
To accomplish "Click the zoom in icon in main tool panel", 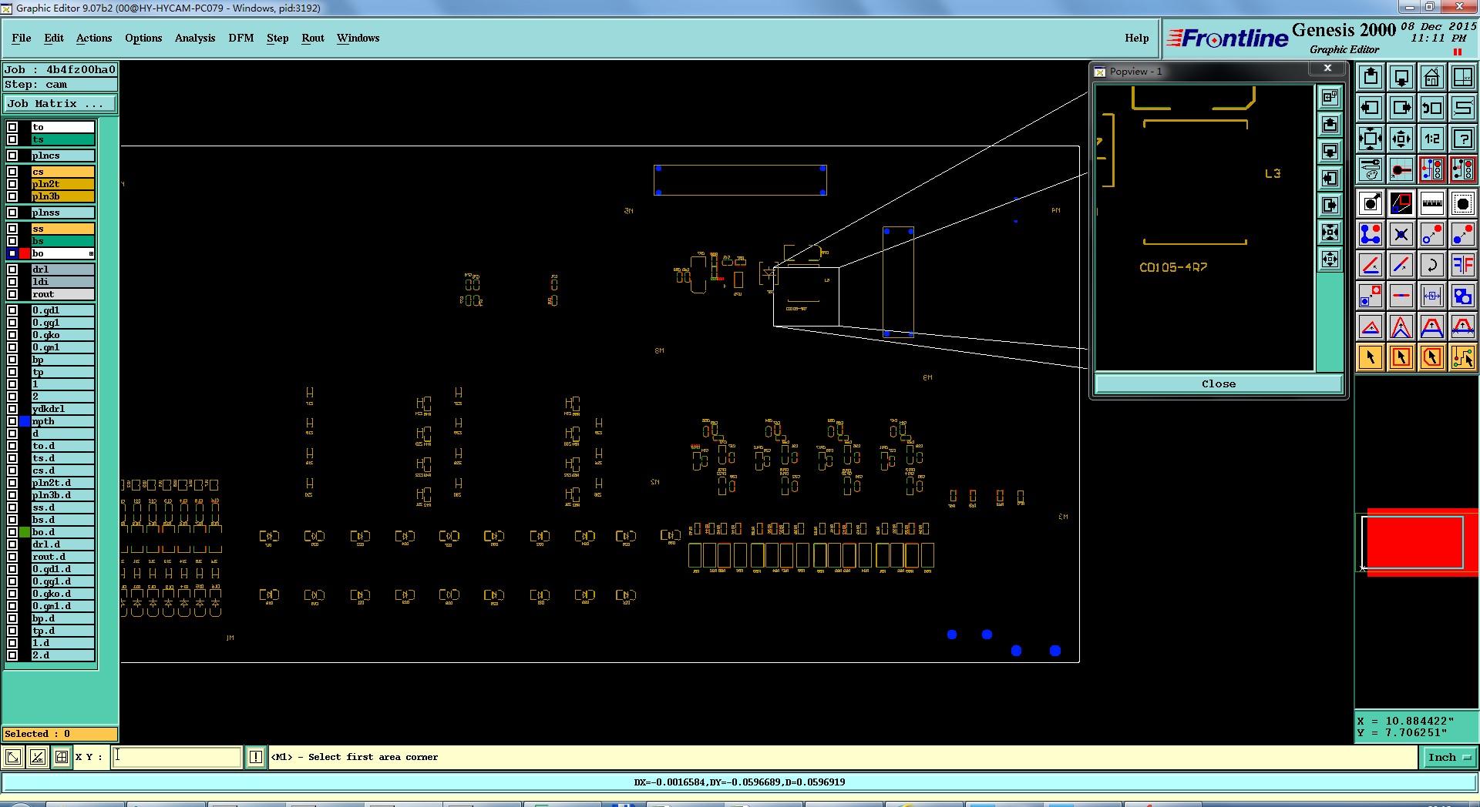I will [1371, 139].
